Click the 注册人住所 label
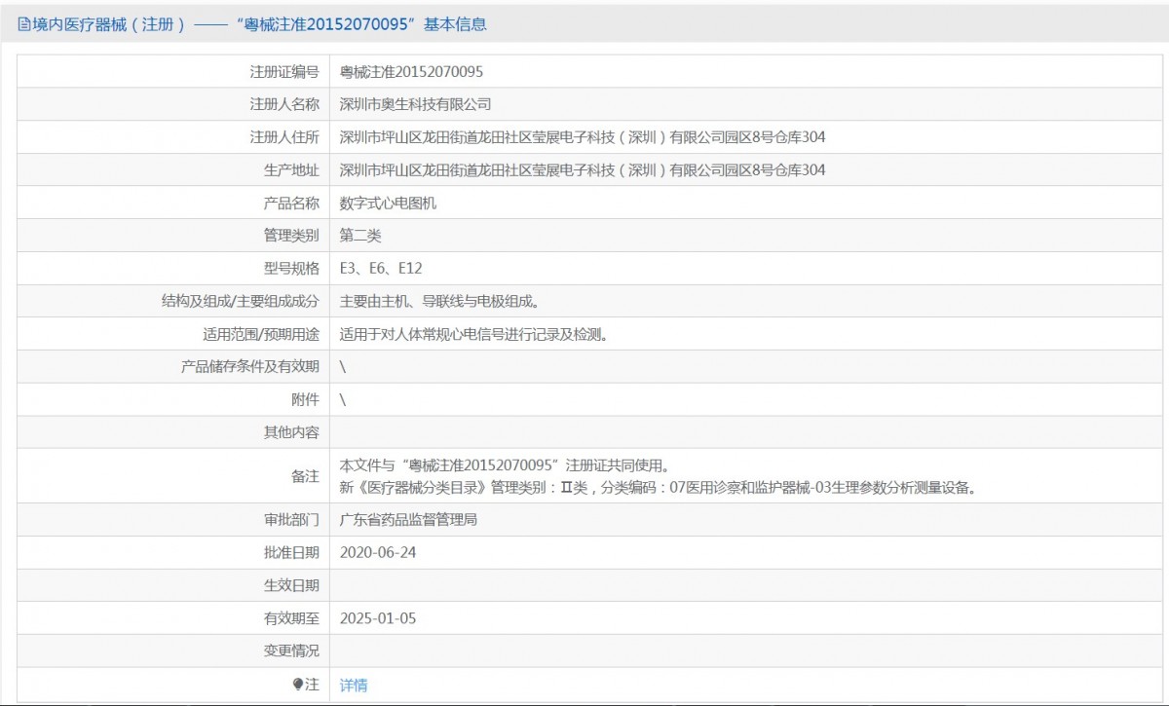Image resolution: width=1169 pixels, height=706 pixels. coord(284,137)
